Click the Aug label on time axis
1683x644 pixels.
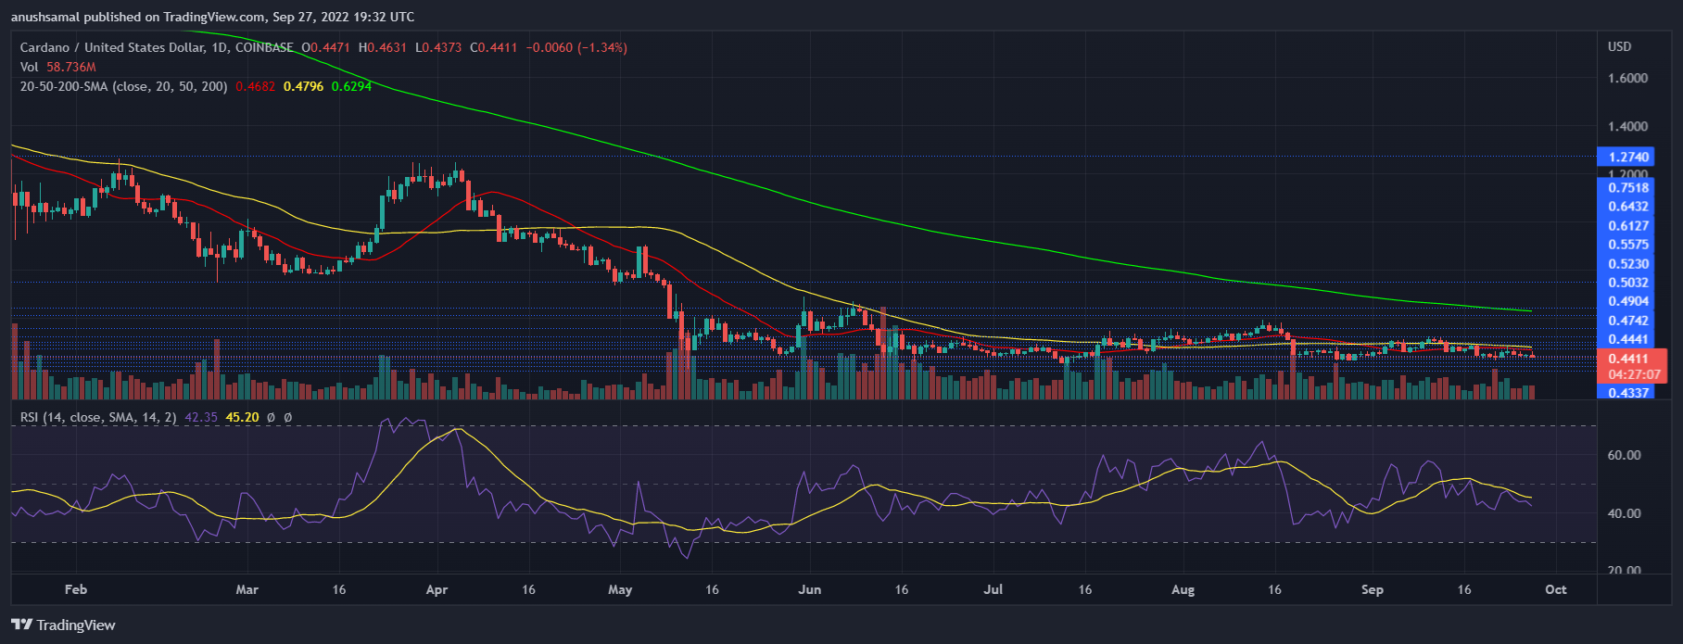(x=1183, y=589)
